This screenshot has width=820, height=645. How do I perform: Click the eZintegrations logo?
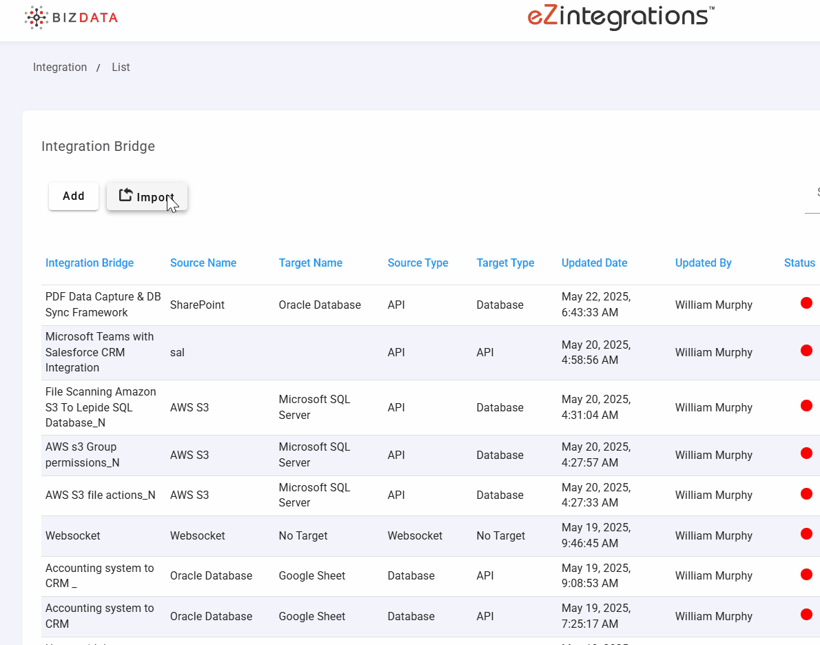pos(620,17)
